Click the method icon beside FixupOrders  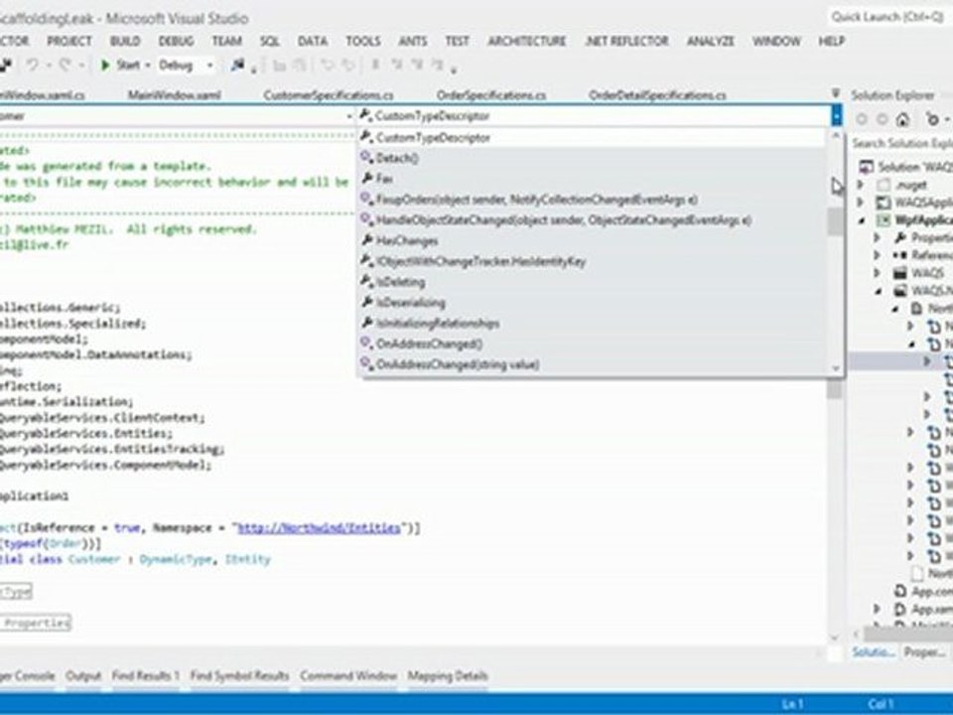pos(366,199)
